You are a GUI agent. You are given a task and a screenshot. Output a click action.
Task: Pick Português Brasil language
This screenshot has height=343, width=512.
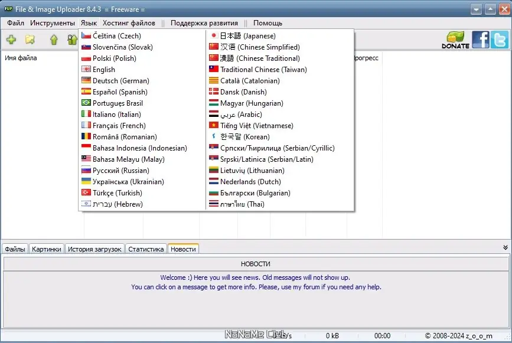click(142, 103)
